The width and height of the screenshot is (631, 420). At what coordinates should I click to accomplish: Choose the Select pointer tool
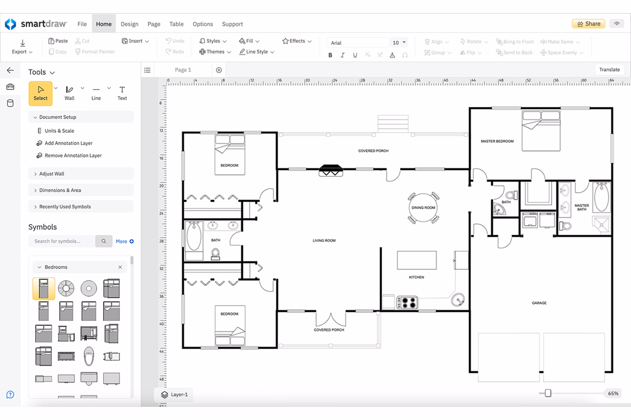pos(40,93)
